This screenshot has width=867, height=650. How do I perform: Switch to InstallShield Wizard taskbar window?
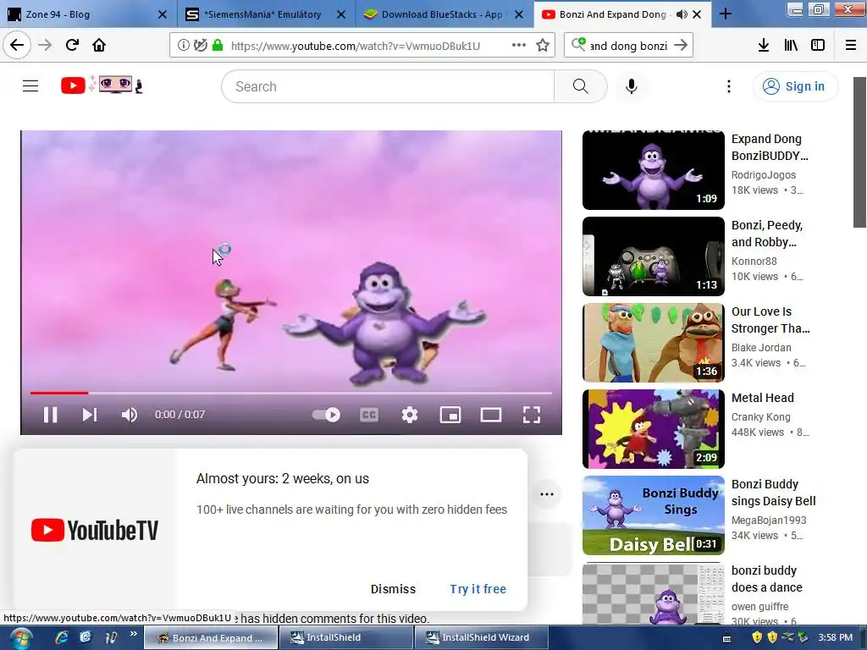pyautogui.click(x=482, y=637)
